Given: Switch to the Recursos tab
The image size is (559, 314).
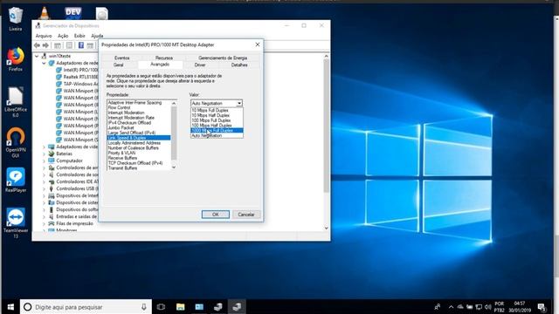Looking at the screenshot, I should pos(164,58).
